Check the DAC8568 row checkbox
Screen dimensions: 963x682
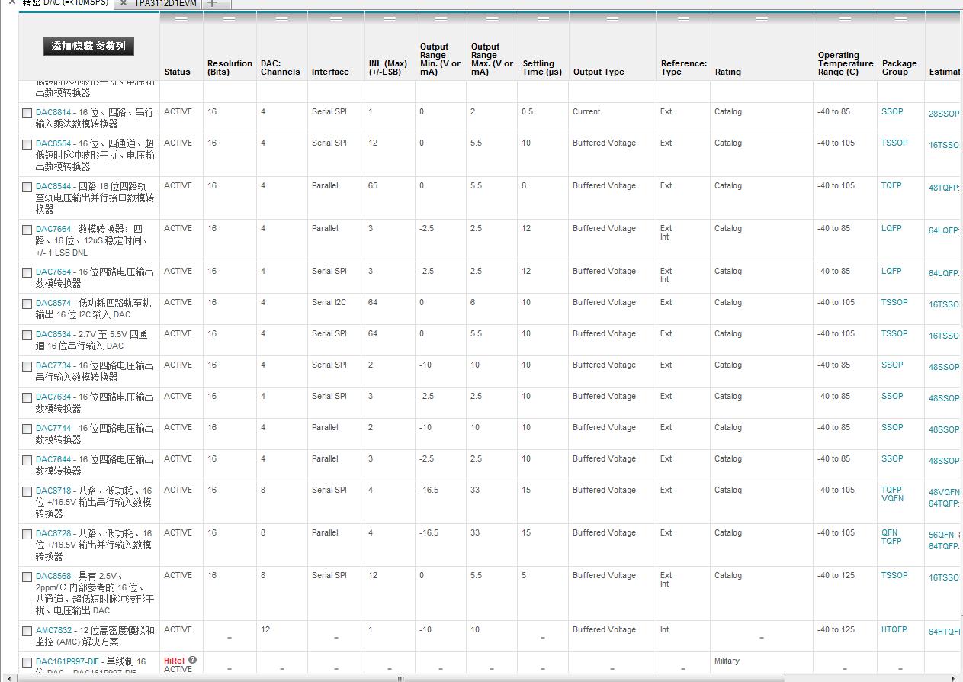click(27, 577)
